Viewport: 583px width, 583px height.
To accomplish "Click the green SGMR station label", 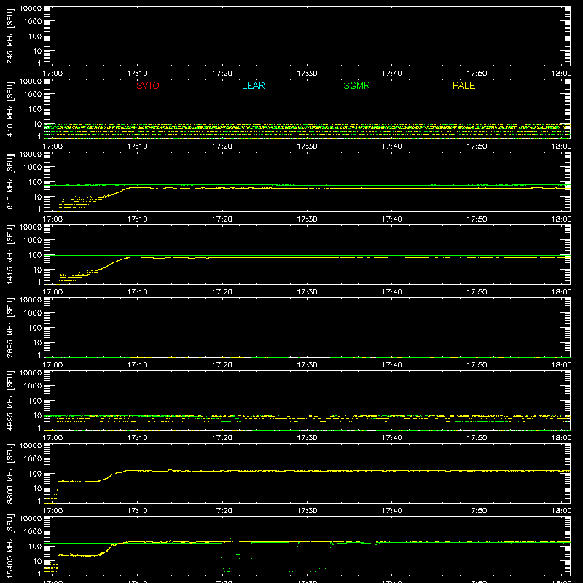I will point(356,85).
